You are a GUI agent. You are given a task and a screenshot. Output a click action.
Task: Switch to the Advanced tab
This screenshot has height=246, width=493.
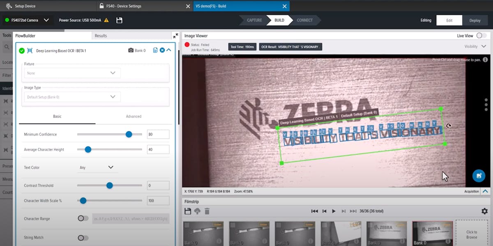coord(134,116)
